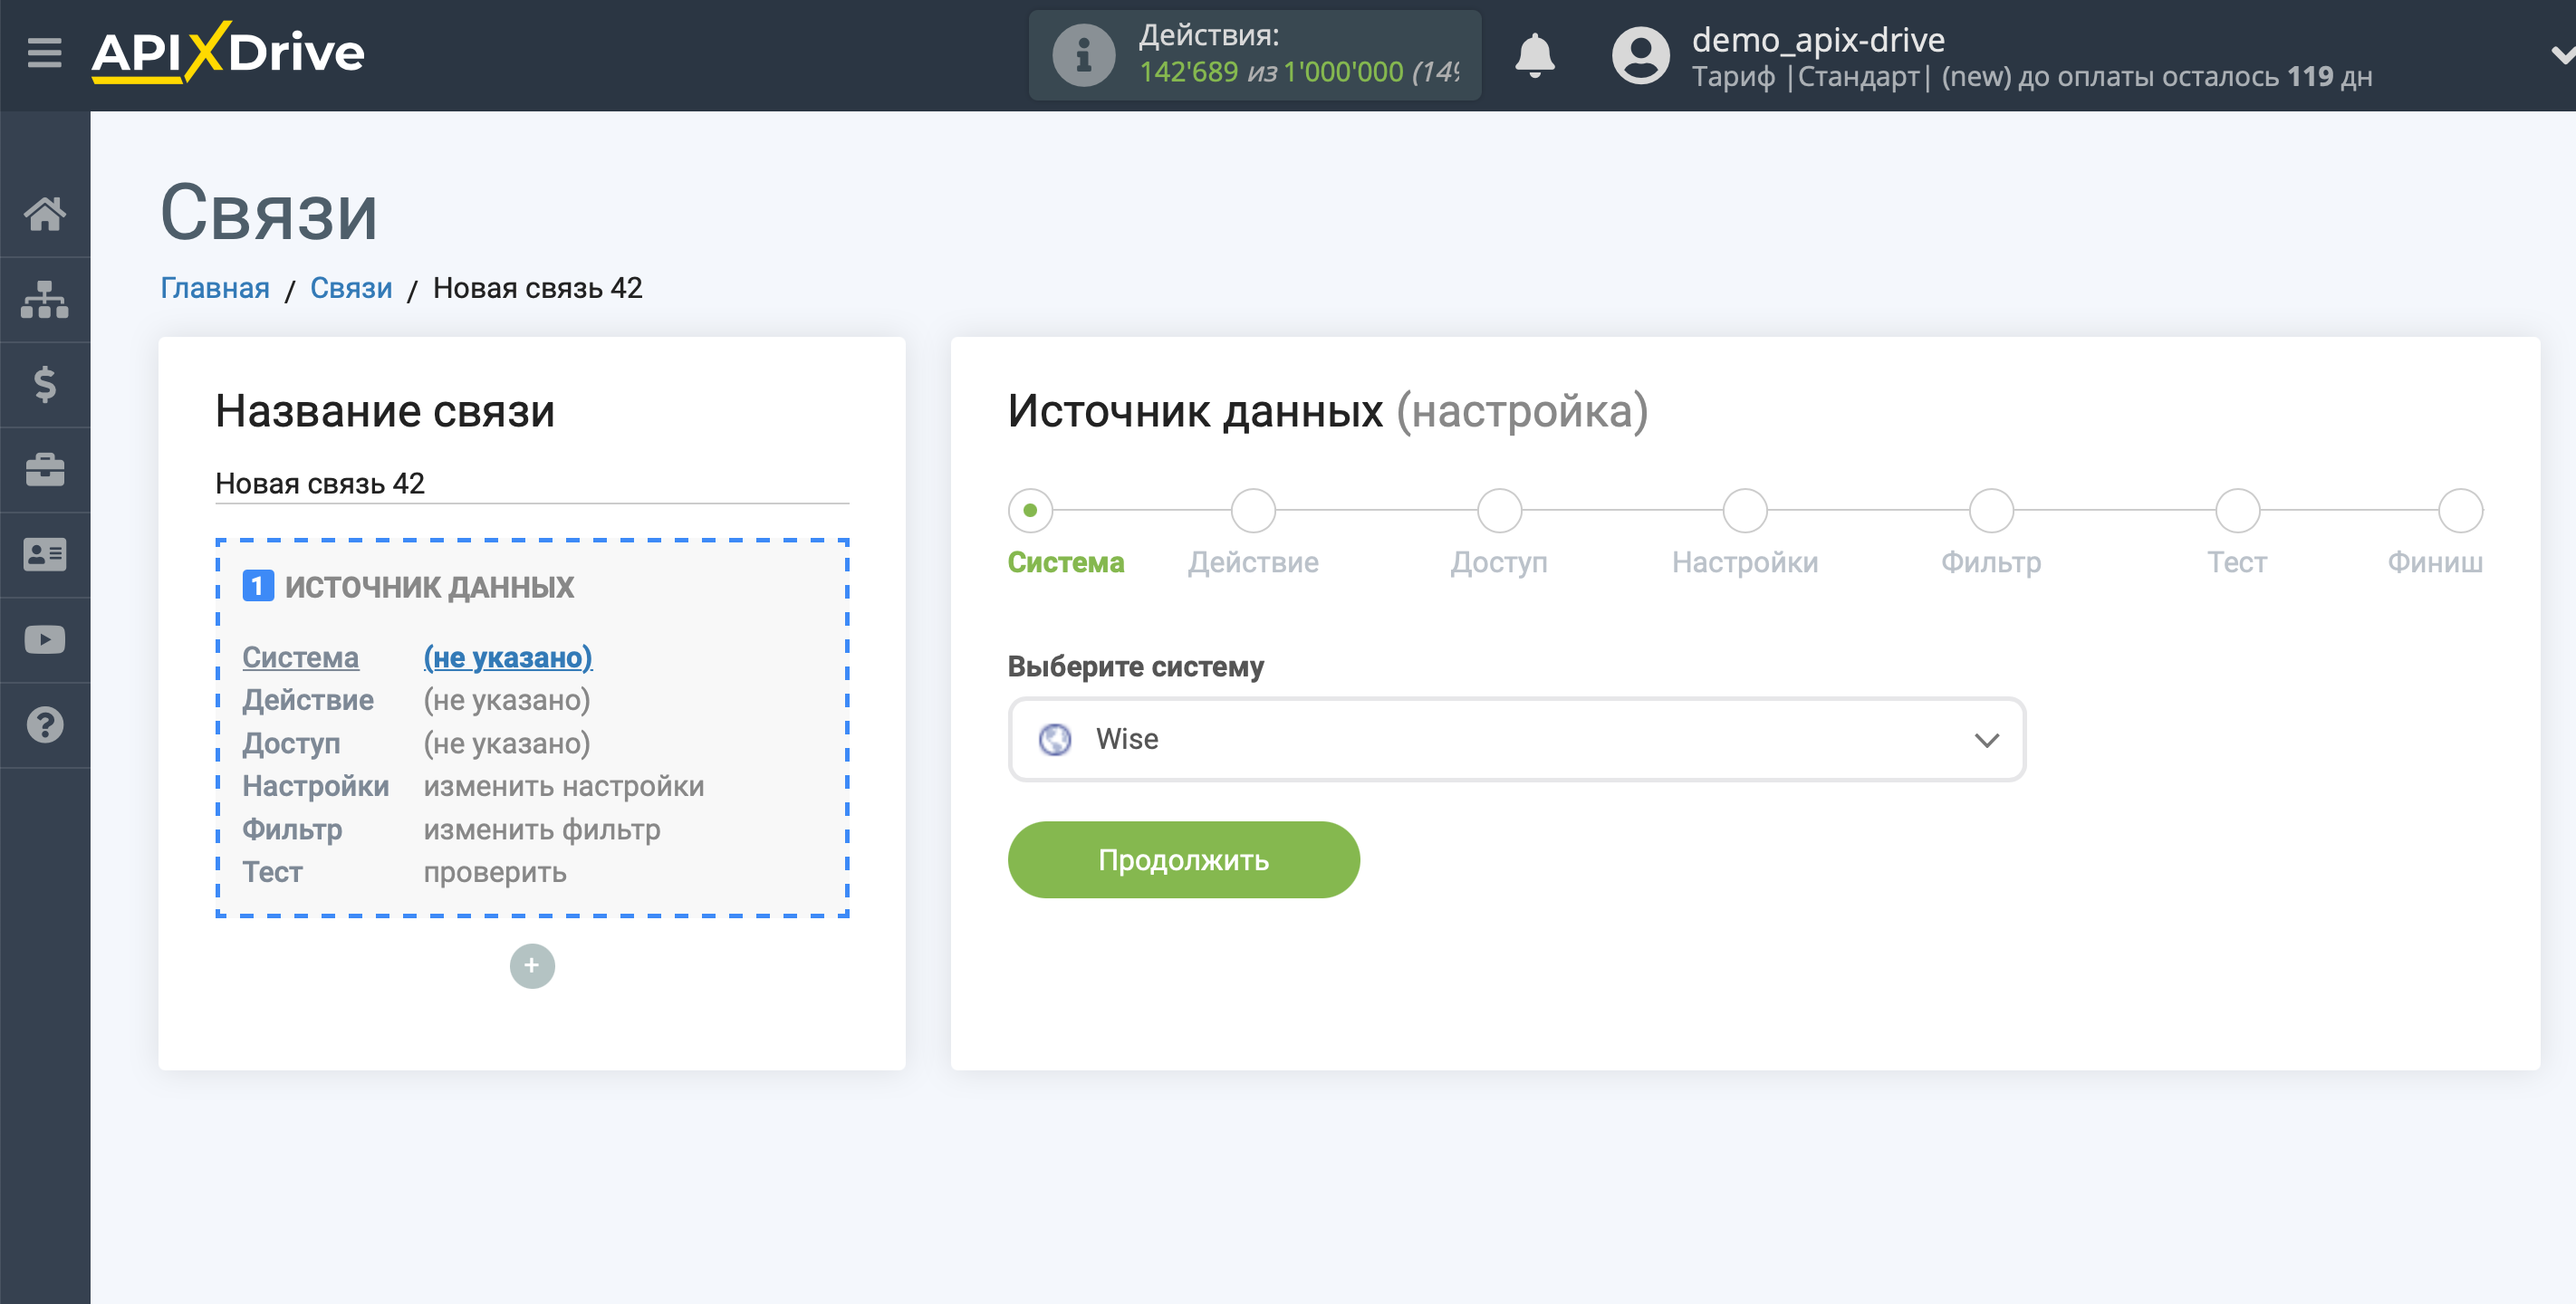Click the Продолжить button

(1183, 859)
